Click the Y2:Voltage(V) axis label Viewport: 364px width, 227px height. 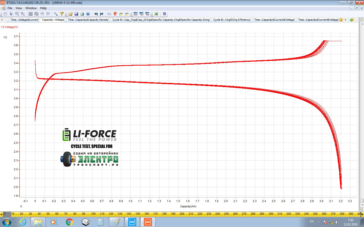(x=9, y=27)
